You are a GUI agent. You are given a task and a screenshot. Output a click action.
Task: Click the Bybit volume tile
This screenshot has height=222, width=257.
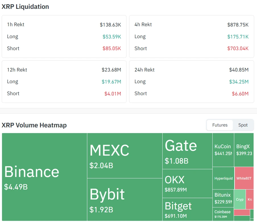coord(124,199)
